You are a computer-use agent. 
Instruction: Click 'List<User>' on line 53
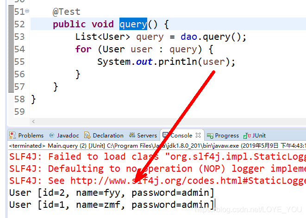(102, 37)
